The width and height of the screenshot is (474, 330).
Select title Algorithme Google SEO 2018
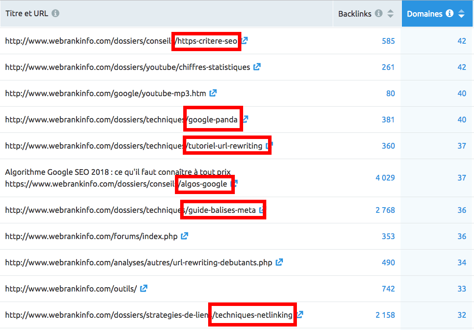pos(118,172)
